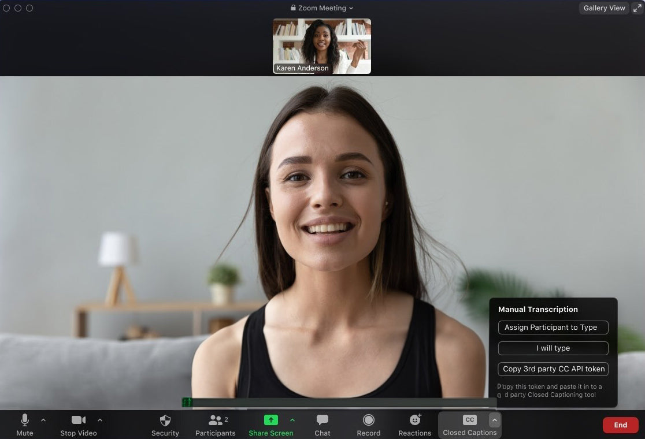Open share options arrow beside Share Screen
The width and height of the screenshot is (645, 439).
[x=292, y=420]
